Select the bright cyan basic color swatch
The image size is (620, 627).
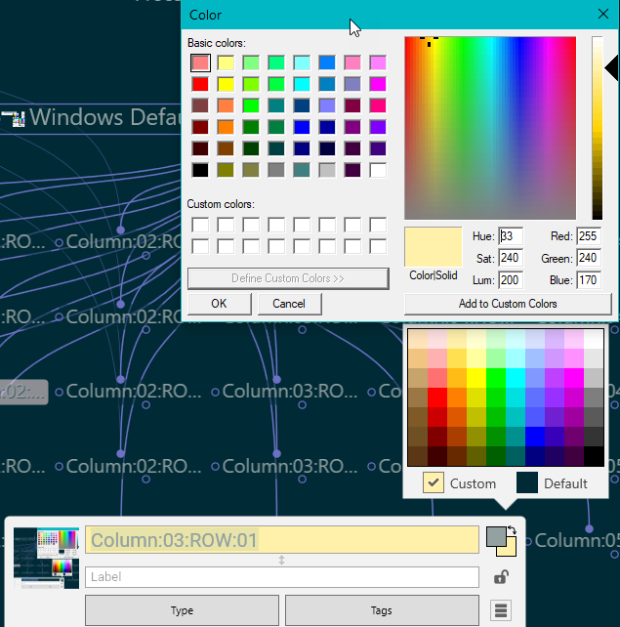[302, 84]
